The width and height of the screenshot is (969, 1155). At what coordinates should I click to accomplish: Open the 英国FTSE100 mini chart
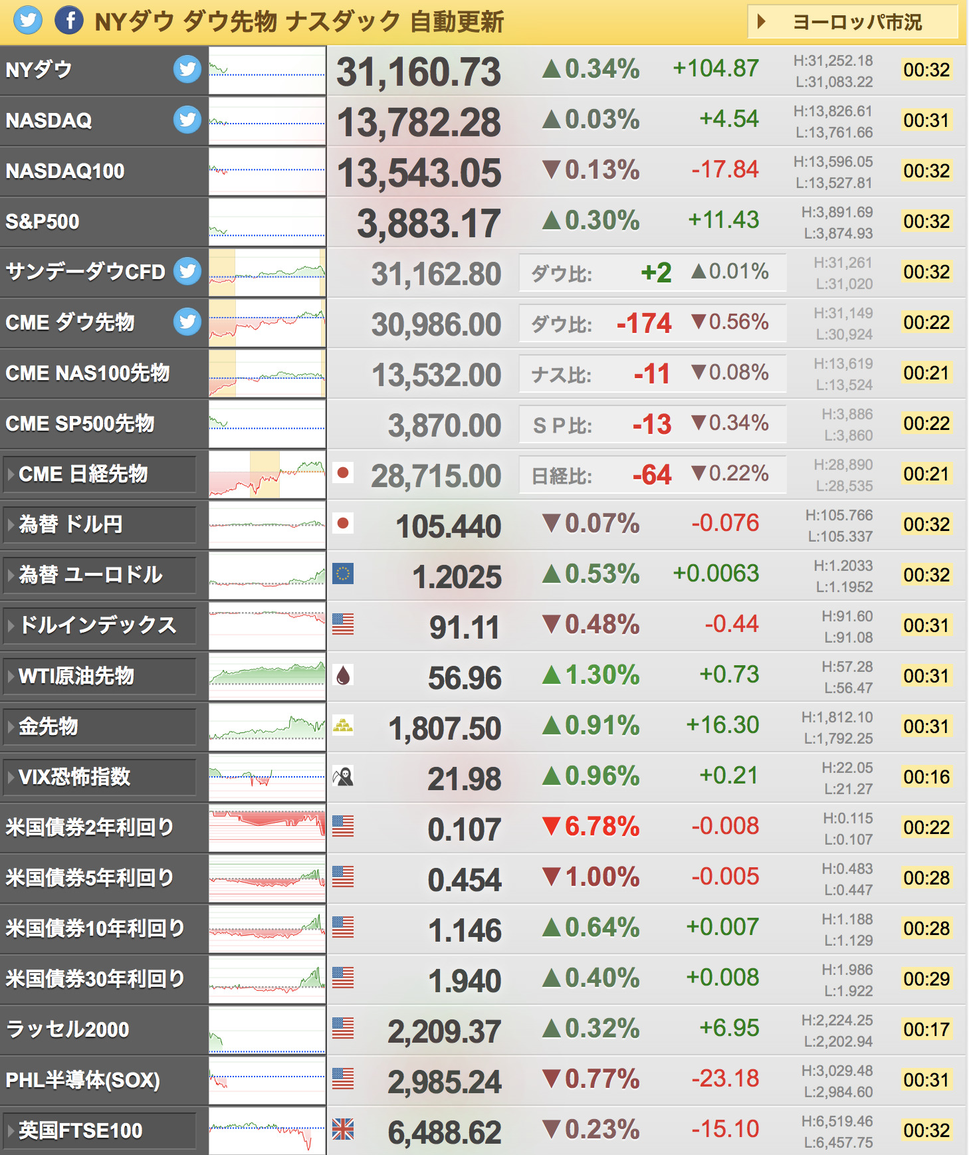click(267, 1131)
